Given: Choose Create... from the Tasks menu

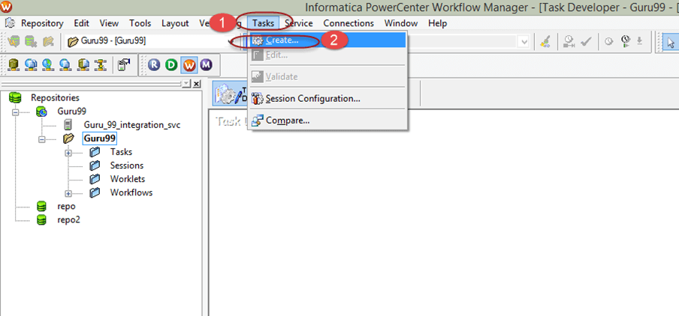Looking at the screenshot, I should tap(282, 40).
